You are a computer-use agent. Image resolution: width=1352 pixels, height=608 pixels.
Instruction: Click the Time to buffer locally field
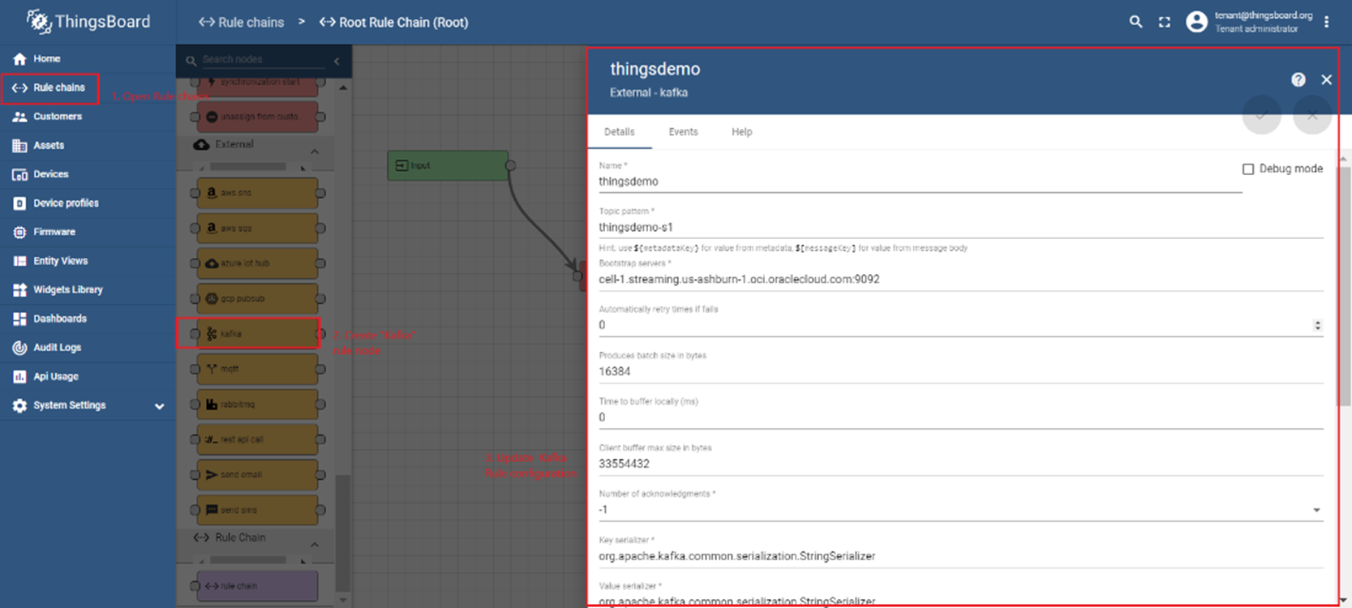960,417
